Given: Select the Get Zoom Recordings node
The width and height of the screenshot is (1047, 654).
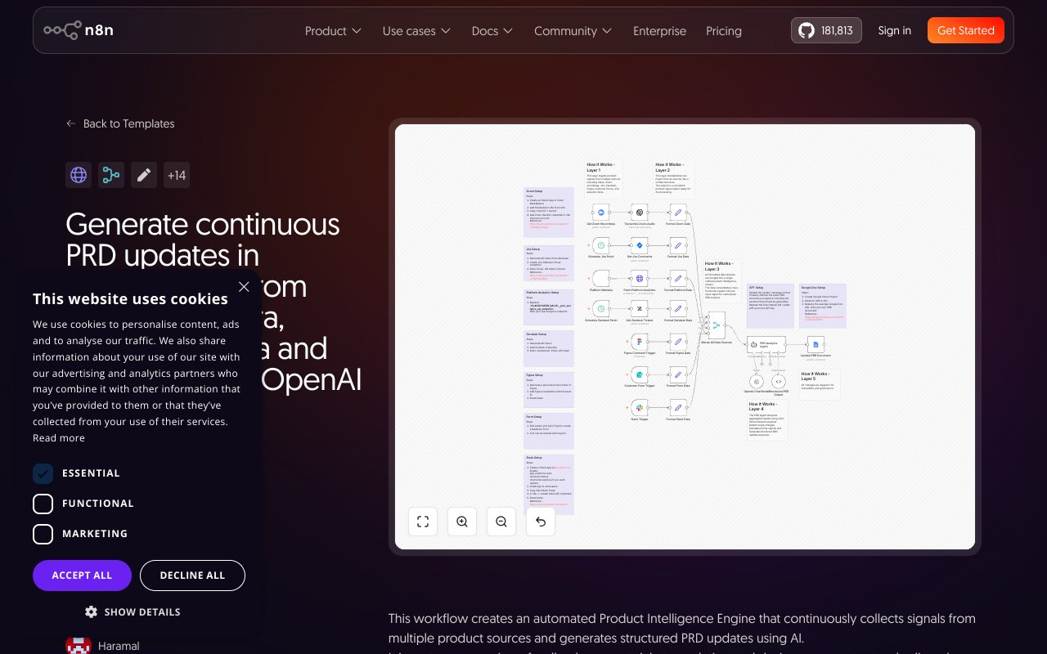Looking at the screenshot, I should pos(600,213).
